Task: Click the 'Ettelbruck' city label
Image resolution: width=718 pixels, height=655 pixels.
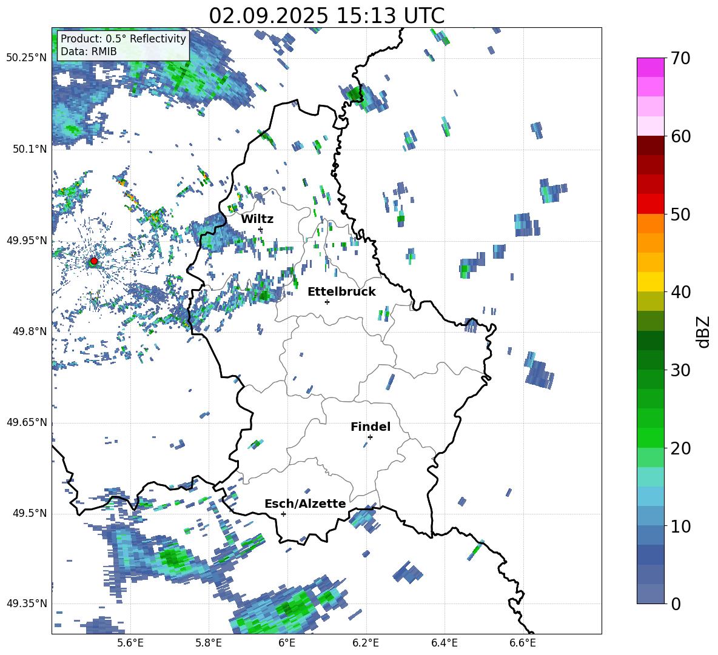Action: pyautogui.click(x=341, y=291)
